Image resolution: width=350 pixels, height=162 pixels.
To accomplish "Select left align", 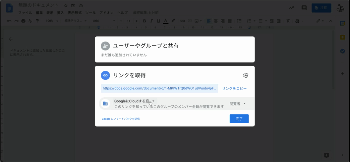I will point(208,21).
